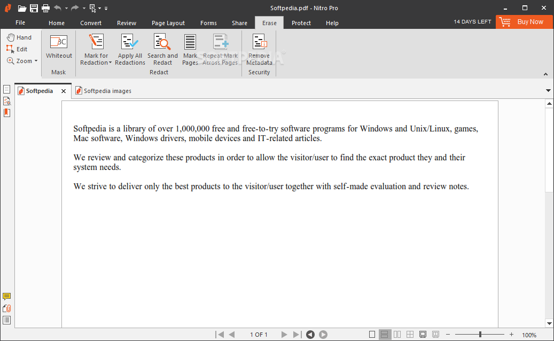Open the File menu
The width and height of the screenshot is (554, 341).
pos(20,22)
